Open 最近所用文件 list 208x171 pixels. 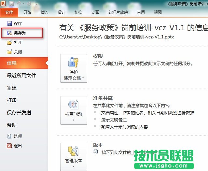point(21,76)
